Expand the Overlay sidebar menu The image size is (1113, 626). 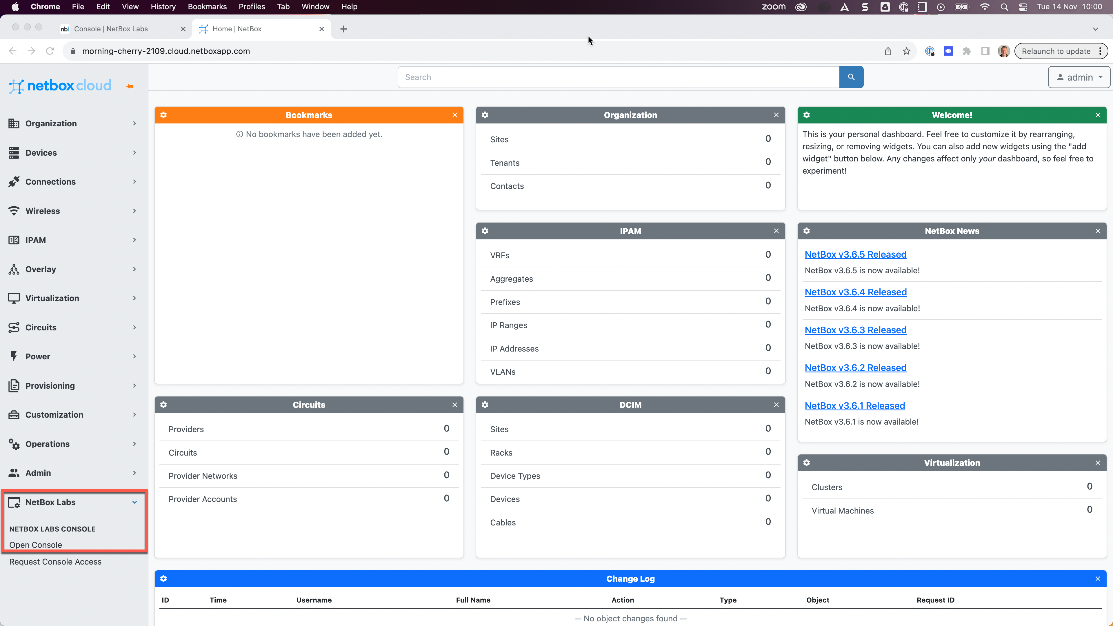(73, 269)
